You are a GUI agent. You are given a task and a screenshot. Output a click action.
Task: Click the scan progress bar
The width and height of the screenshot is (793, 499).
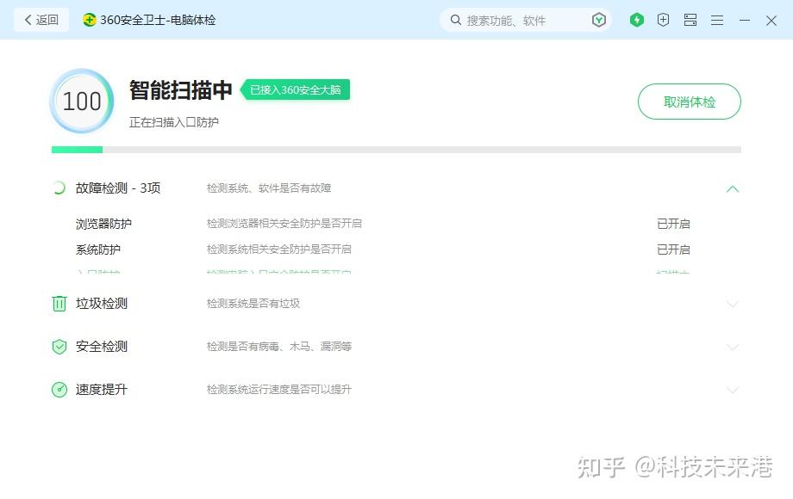(396, 150)
